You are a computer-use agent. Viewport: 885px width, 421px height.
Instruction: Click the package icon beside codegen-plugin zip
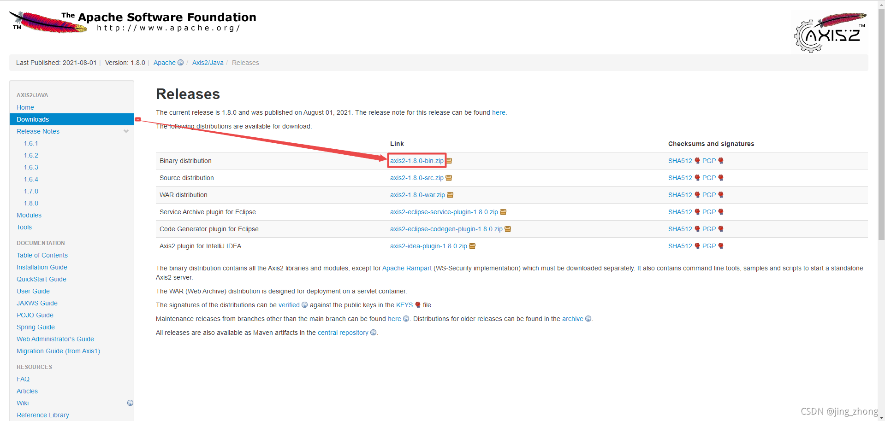tap(508, 229)
